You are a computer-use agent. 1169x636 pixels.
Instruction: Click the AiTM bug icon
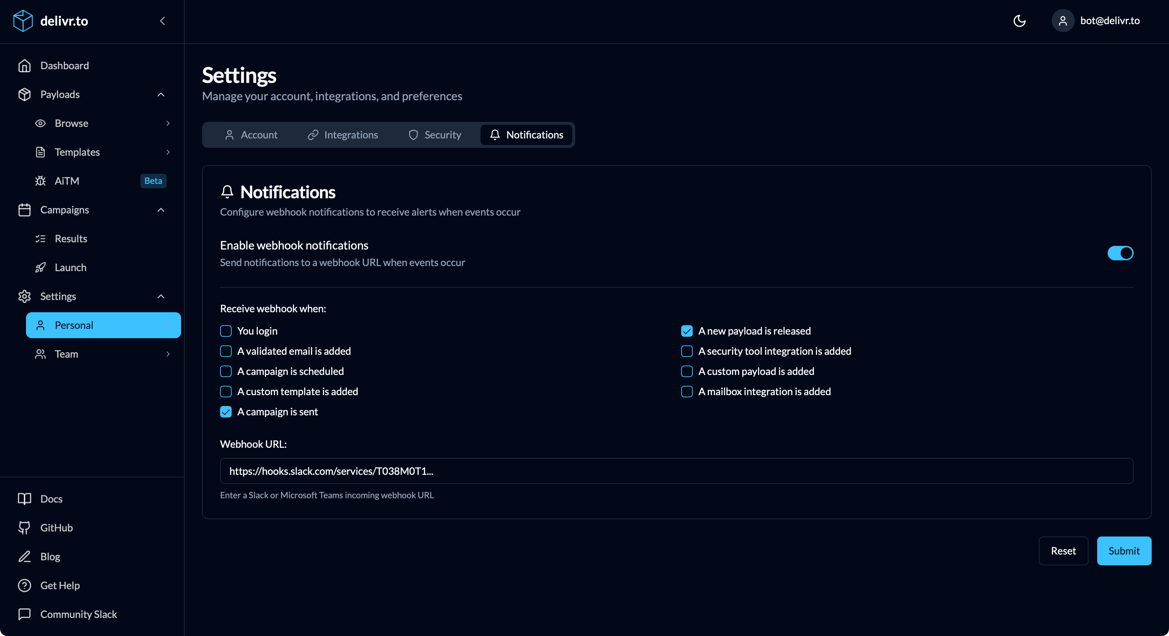point(40,181)
